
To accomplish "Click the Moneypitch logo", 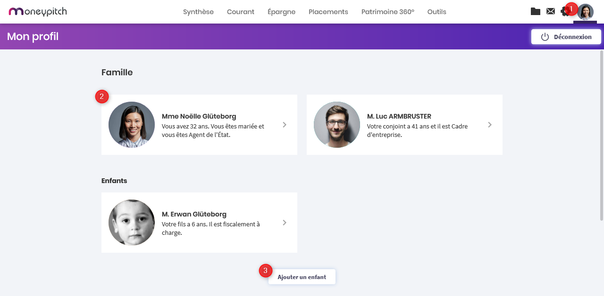I will 38,11.
